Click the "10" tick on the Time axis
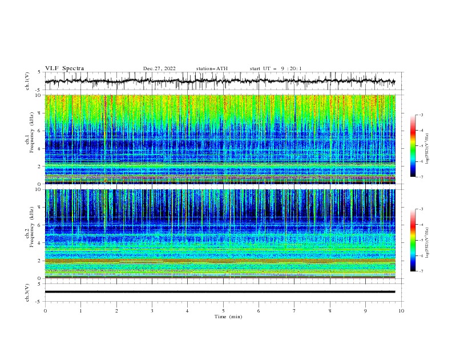The height and width of the screenshot is (349, 452). (401, 311)
